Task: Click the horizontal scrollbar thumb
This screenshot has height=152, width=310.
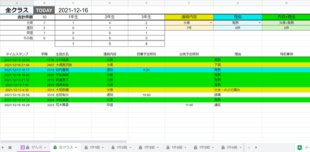Action: tap(64, 142)
